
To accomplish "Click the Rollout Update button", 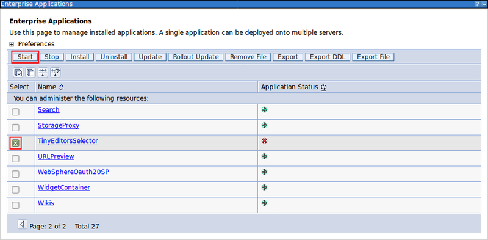I will 196,57.
